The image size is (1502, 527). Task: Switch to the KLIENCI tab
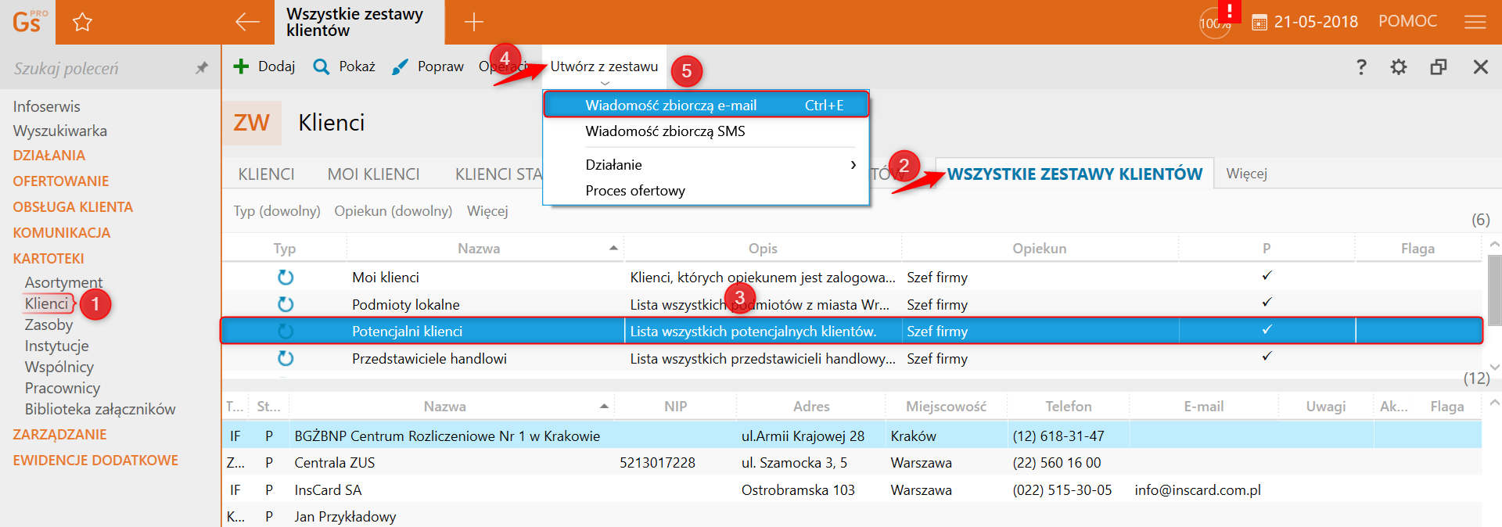tap(266, 174)
